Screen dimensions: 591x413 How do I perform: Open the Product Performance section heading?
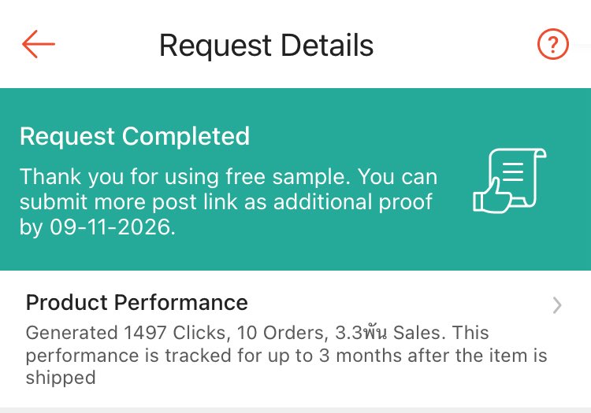click(137, 302)
